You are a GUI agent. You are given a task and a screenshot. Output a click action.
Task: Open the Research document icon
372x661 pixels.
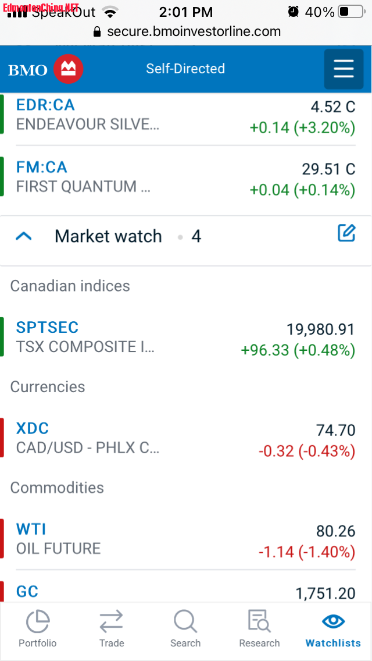click(259, 621)
